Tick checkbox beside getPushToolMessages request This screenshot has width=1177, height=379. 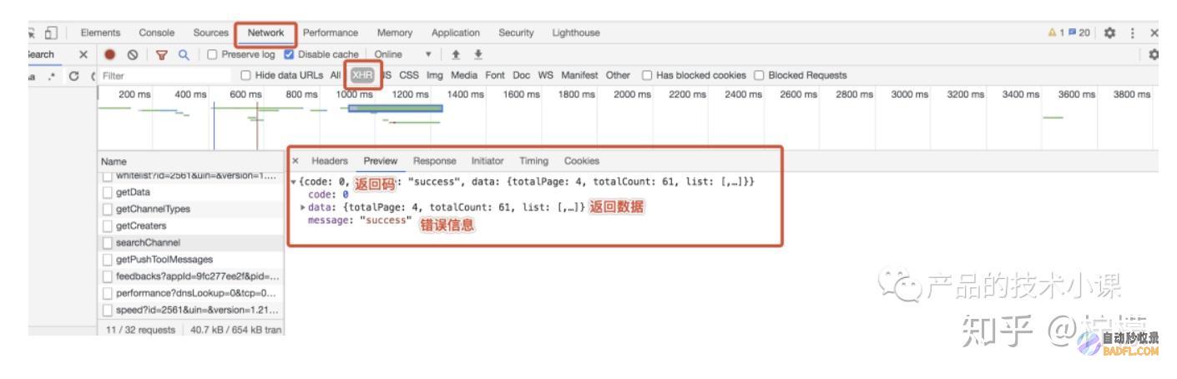pyautogui.click(x=107, y=260)
